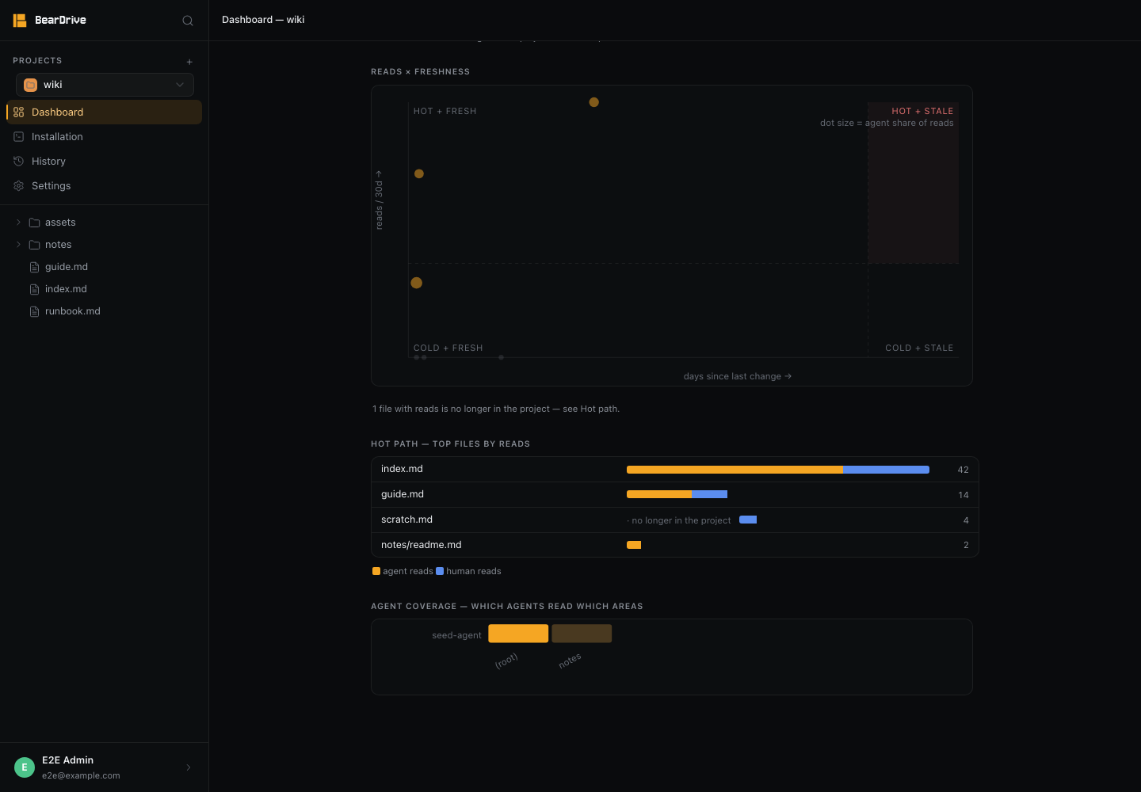Add a new project with plus icon
Viewport: 1141px width, 792px height.
pyautogui.click(x=189, y=62)
